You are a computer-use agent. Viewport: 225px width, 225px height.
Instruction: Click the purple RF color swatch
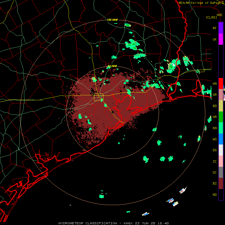[221, 28]
